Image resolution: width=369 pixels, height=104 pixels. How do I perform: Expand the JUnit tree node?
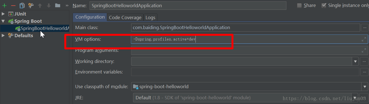click(x=3, y=14)
